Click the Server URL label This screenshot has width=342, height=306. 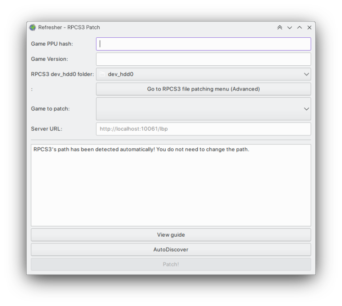pos(46,129)
